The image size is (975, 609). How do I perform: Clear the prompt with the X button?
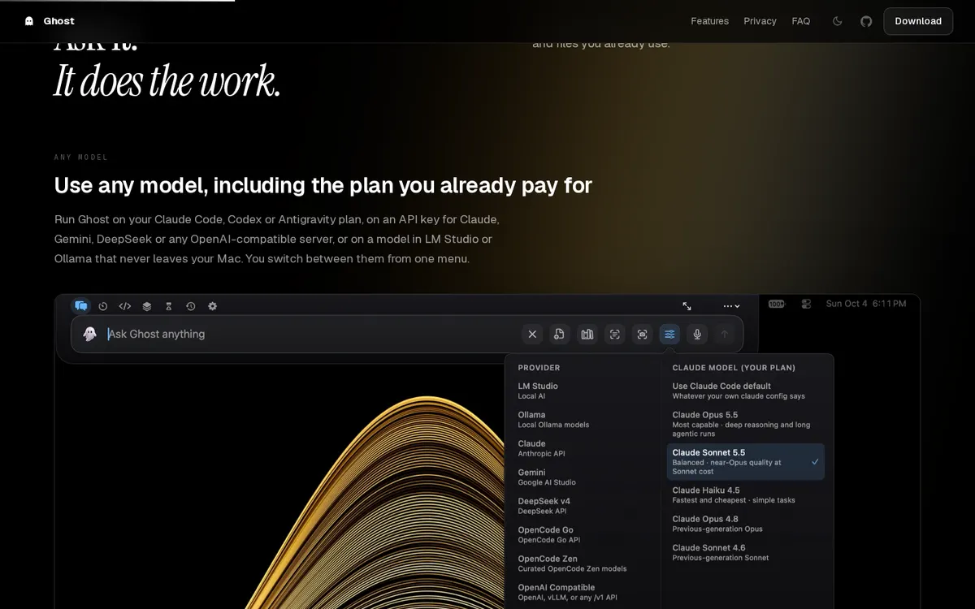point(532,334)
